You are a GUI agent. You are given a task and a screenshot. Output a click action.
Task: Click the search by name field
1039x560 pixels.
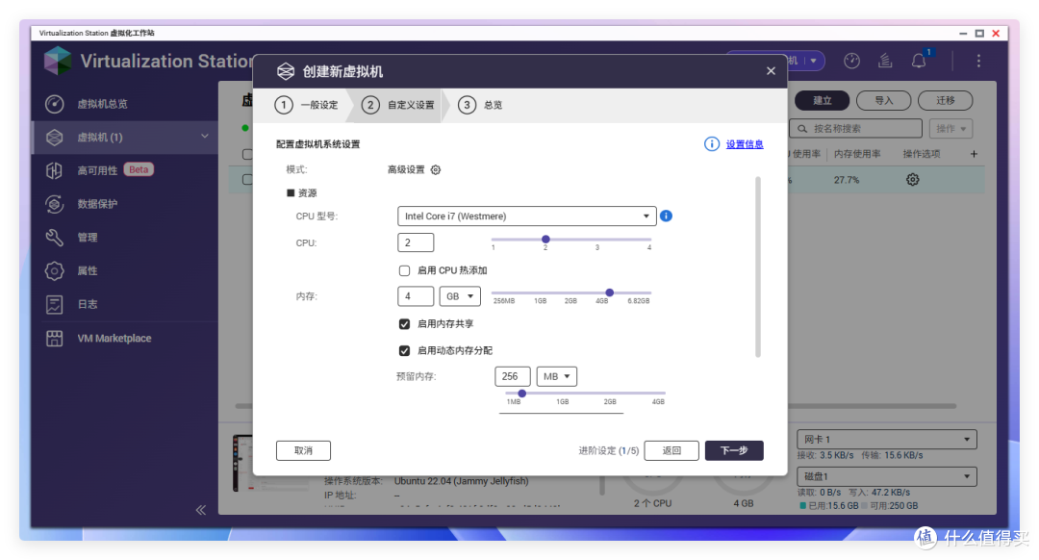pyautogui.click(x=855, y=129)
